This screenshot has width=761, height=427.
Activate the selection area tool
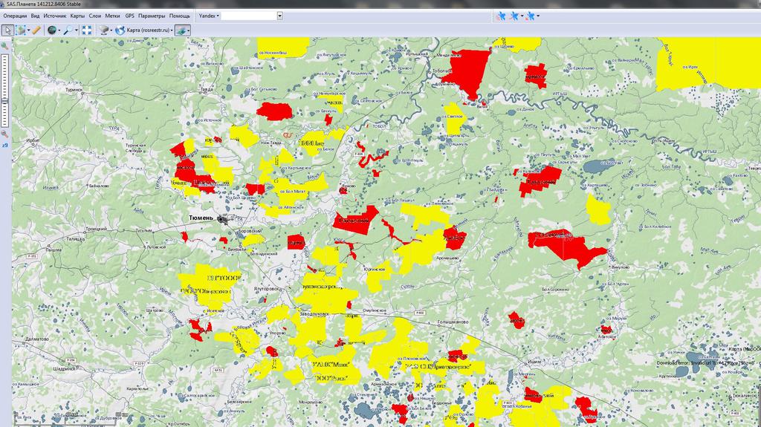point(21,30)
